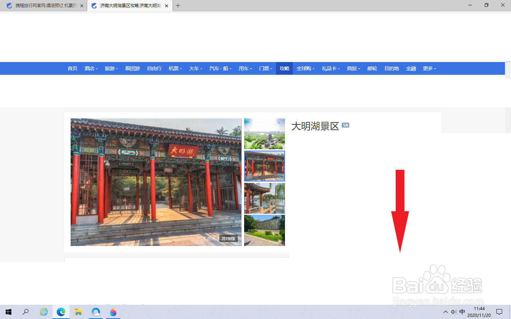Image resolution: width=511 pixels, height=319 pixels.
Task: Show hidden system tray icons
Action: (446, 312)
